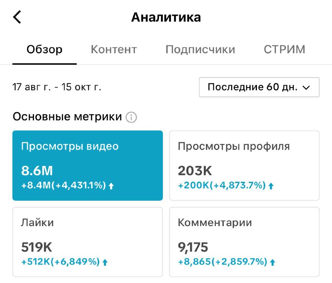332x283 pixels.
Task: Click the +512K(+6,849%) likes growth text
Action: [x=61, y=262]
